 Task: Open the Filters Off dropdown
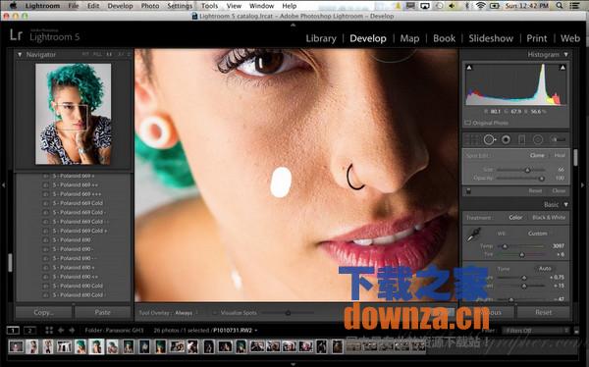[535, 331]
